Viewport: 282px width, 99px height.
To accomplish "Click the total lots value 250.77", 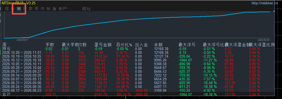I will point(51,94).
